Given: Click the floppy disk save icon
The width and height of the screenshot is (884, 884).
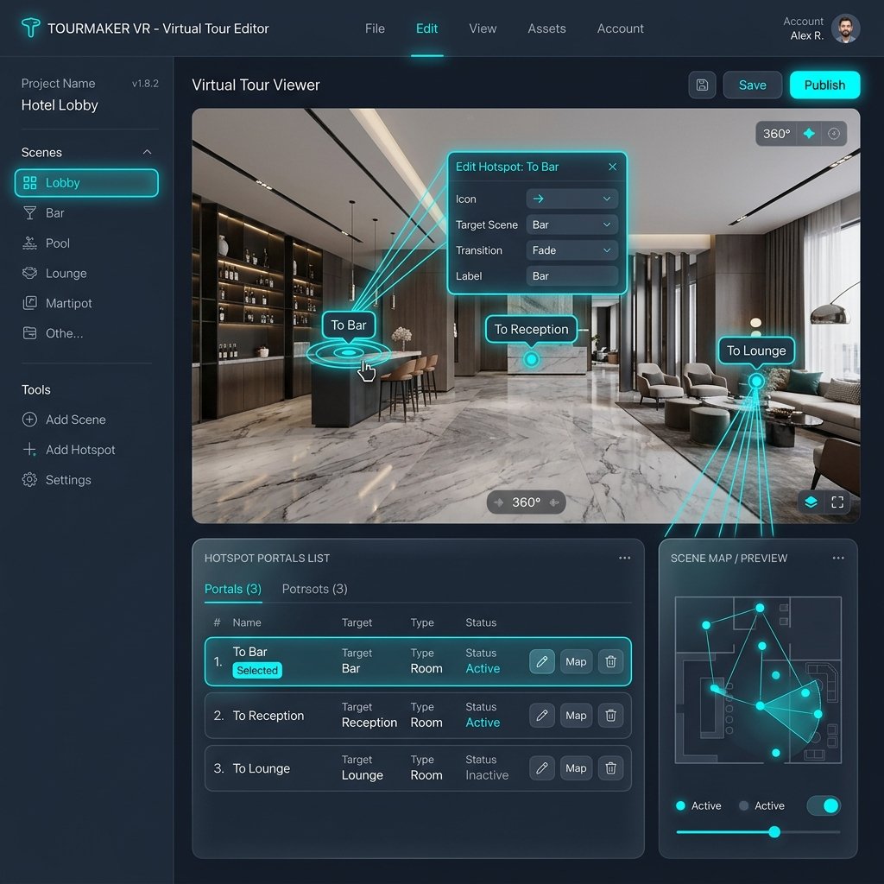Looking at the screenshot, I should click(x=702, y=85).
